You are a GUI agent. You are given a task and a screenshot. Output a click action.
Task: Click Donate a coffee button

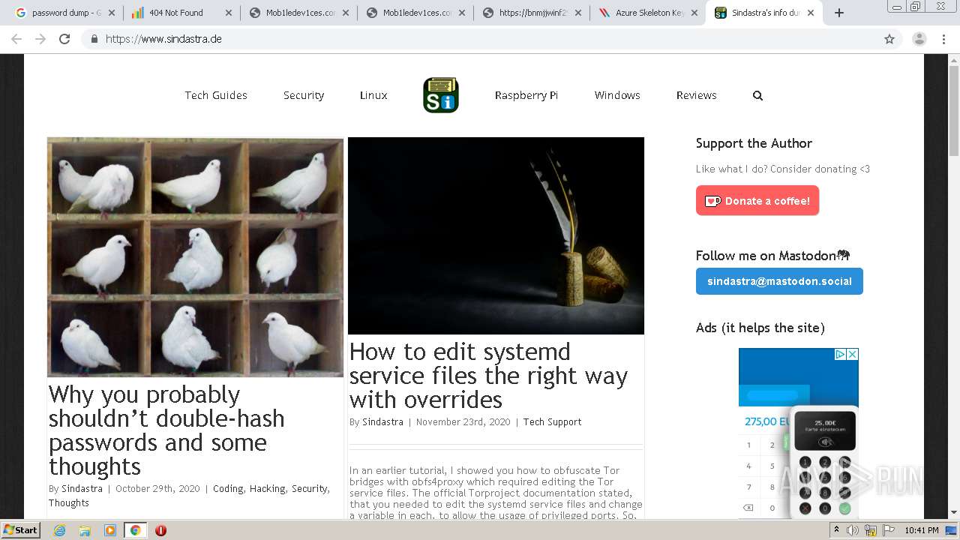[757, 201]
